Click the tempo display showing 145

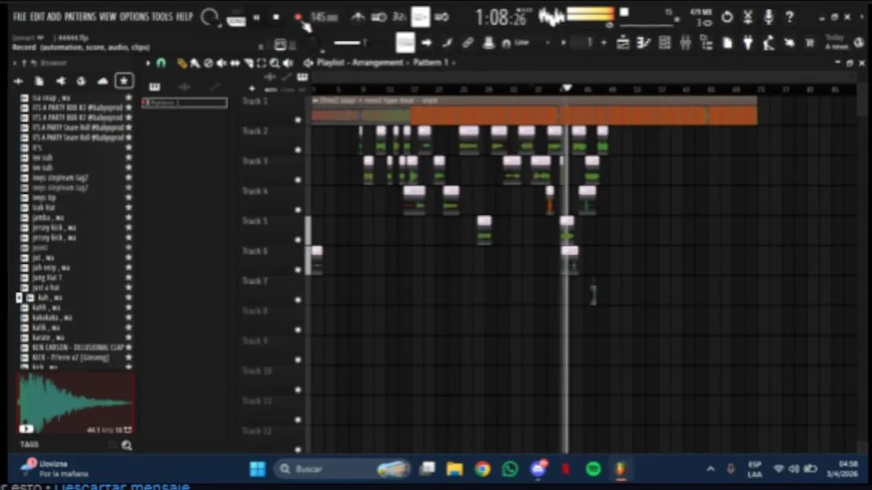click(x=324, y=18)
